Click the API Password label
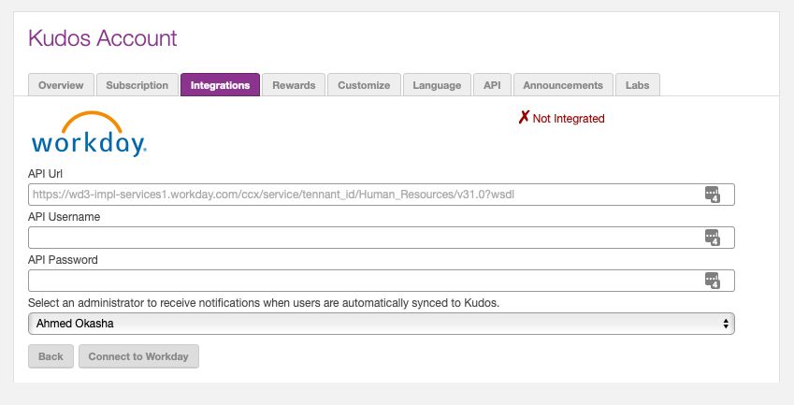The image size is (794, 405). (64, 260)
